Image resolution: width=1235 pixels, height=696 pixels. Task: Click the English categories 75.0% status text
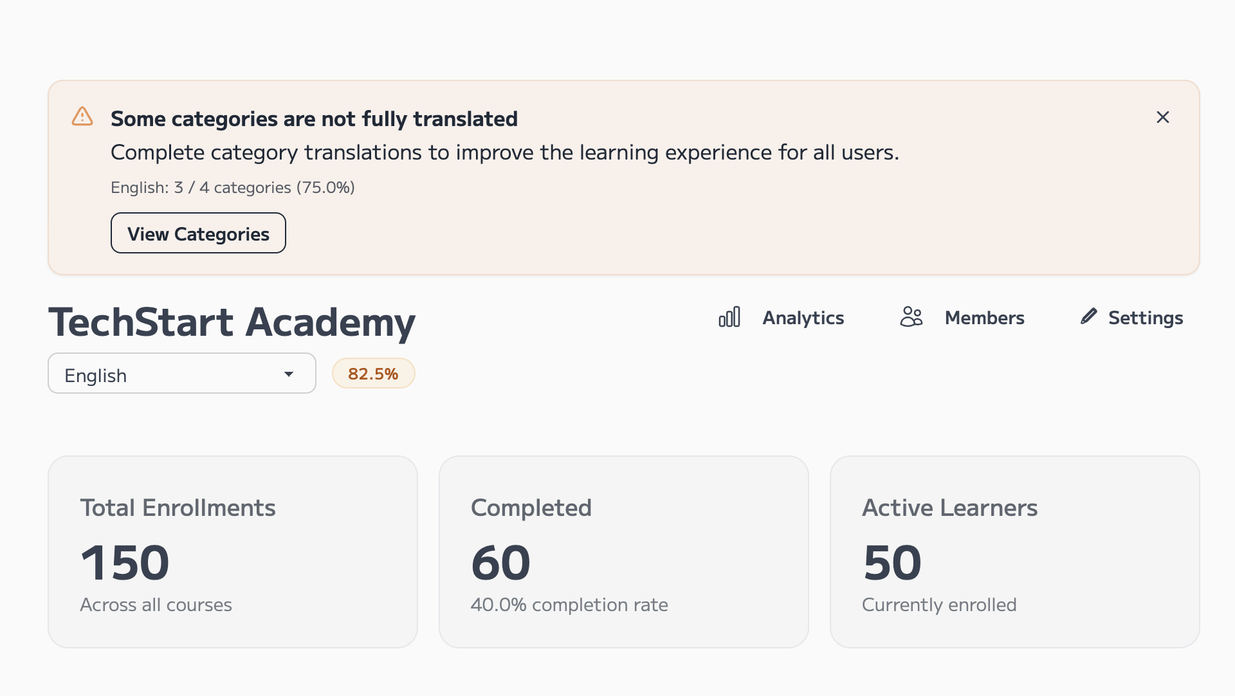232,188
